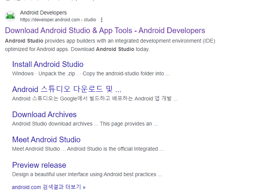The image size is (269, 194).
Task: Open the Preview release sitelink
Action: coord(39,165)
